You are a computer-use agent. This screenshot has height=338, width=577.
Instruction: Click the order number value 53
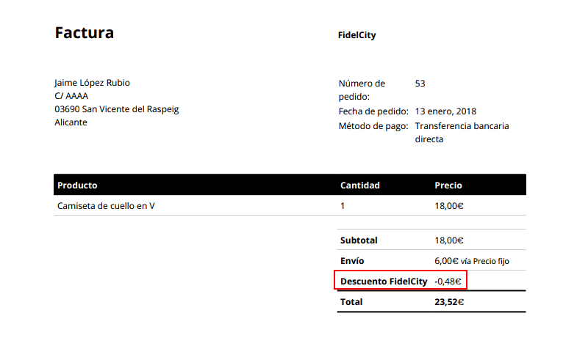click(420, 84)
